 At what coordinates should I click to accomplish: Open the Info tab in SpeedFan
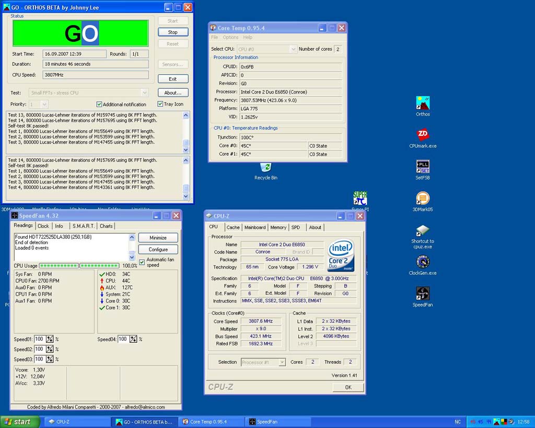(59, 226)
